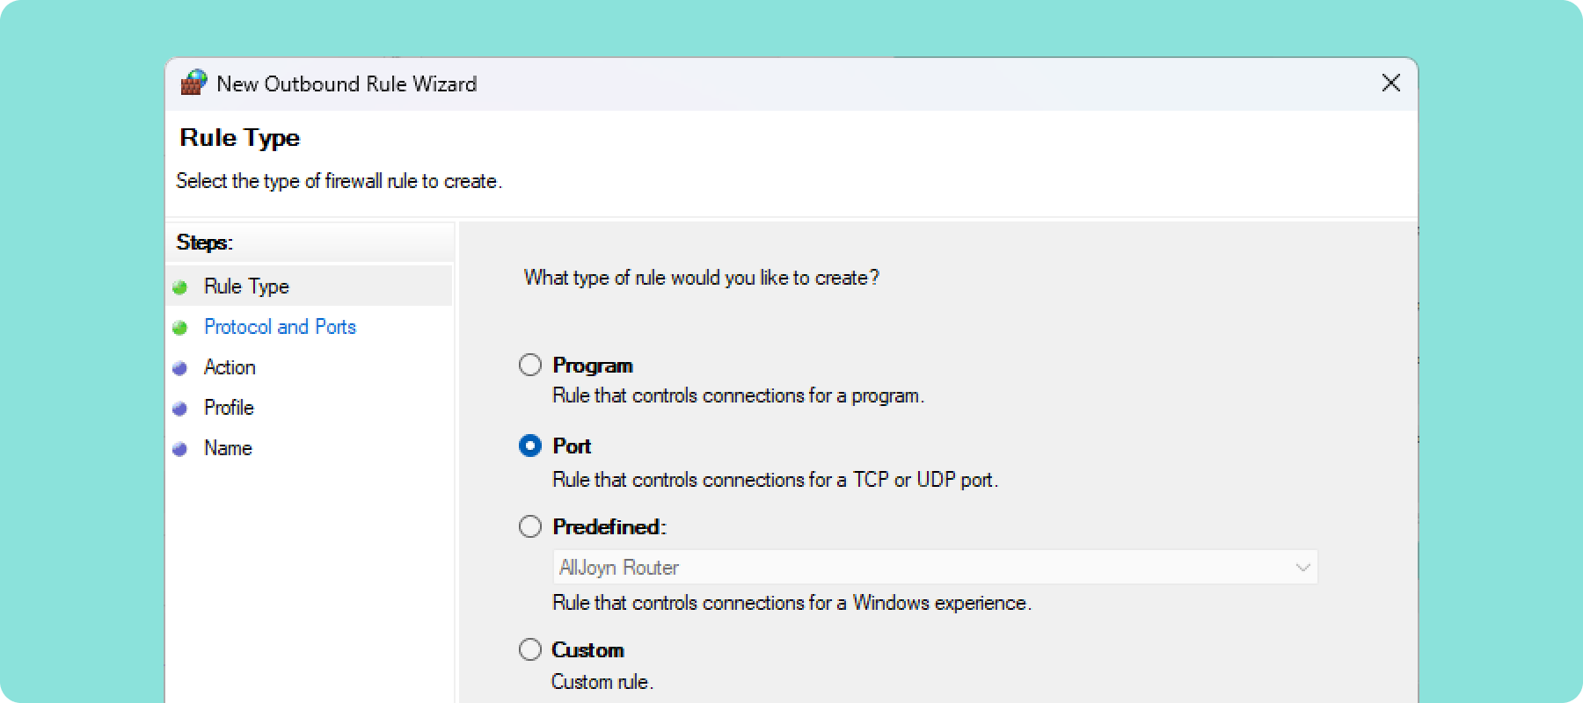Choose the Predefined radio option
Viewport: 1583px width, 703px height.
530,526
